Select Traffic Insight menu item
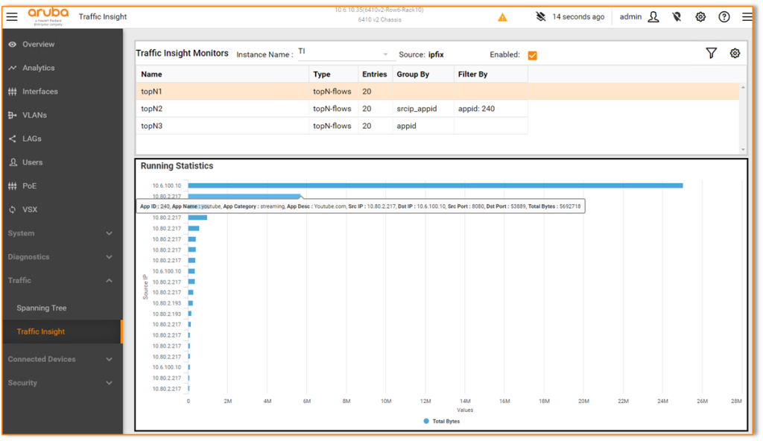This screenshot has height=441, width=763. [41, 331]
